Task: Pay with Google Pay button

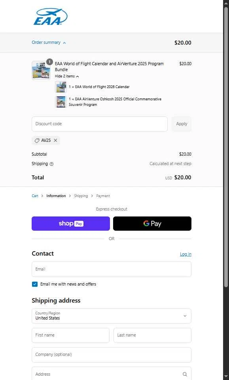Action: (x=152, y=224)
